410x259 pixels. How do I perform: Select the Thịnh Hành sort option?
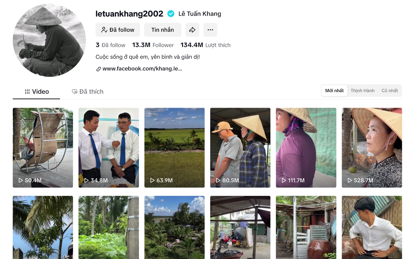pos(363,91)
